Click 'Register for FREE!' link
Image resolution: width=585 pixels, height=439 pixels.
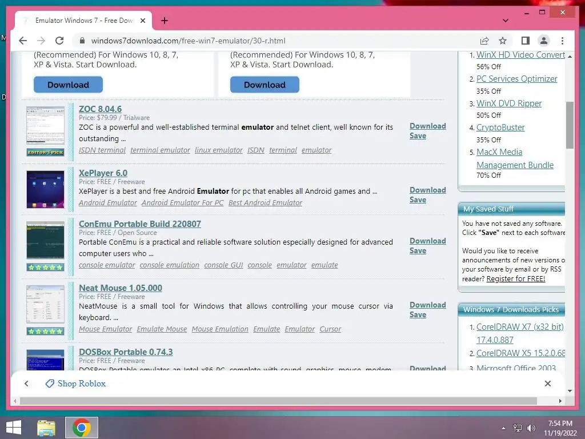[516, 279]
